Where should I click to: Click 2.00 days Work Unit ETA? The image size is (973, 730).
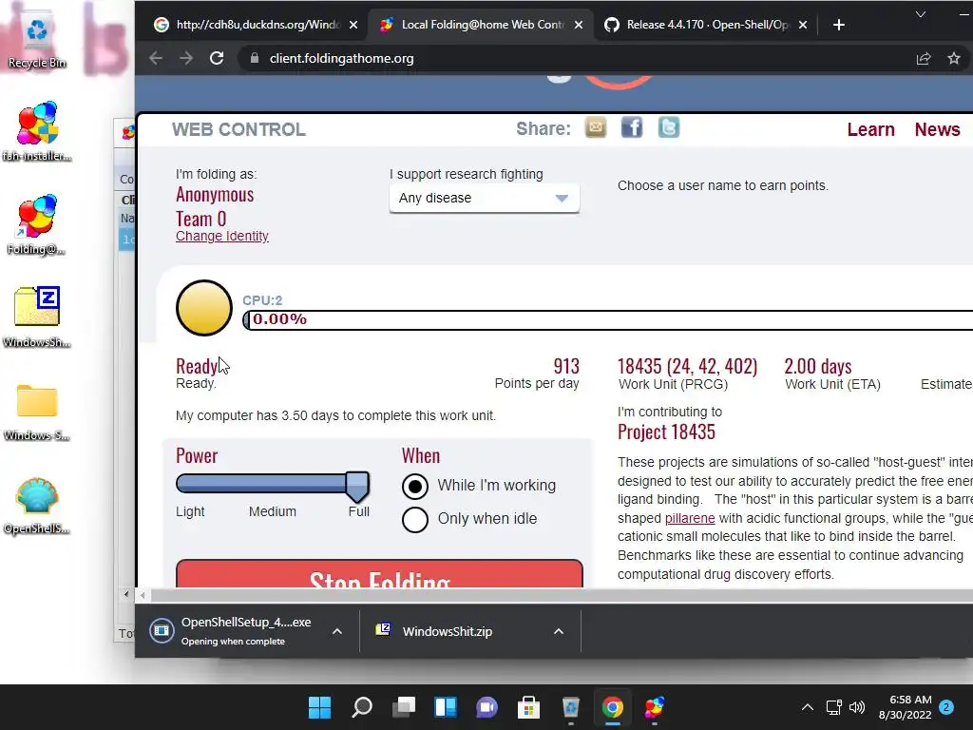[818, 366]
